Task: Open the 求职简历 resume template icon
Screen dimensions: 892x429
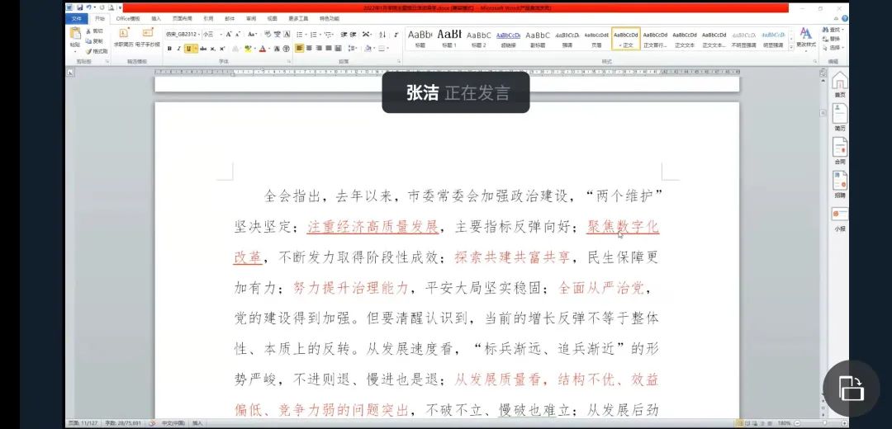Action: pyautogui.click(x=124, y=37)
